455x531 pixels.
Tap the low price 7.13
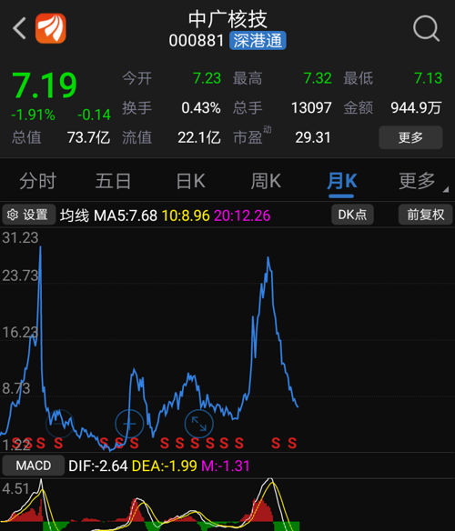[x=429, y=78]
